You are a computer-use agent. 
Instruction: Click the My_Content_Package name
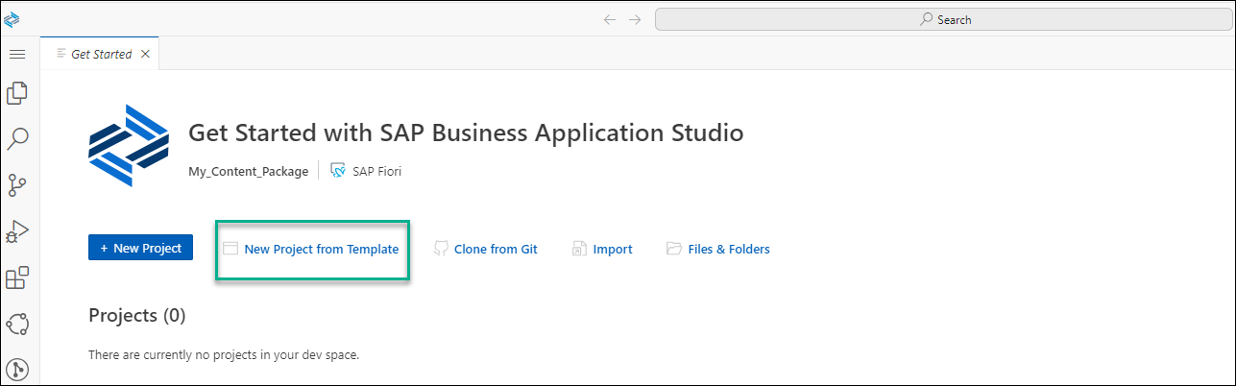tap(249, 171)
